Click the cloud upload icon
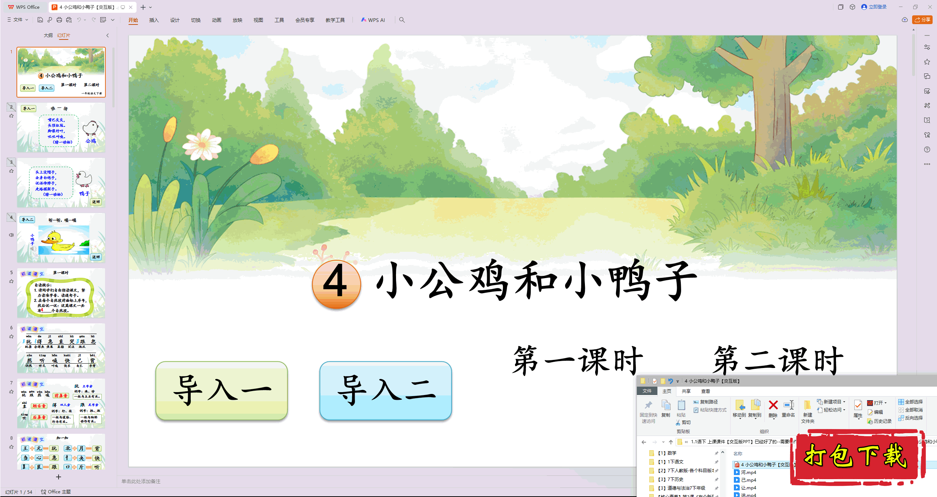 tap(905, 20)
